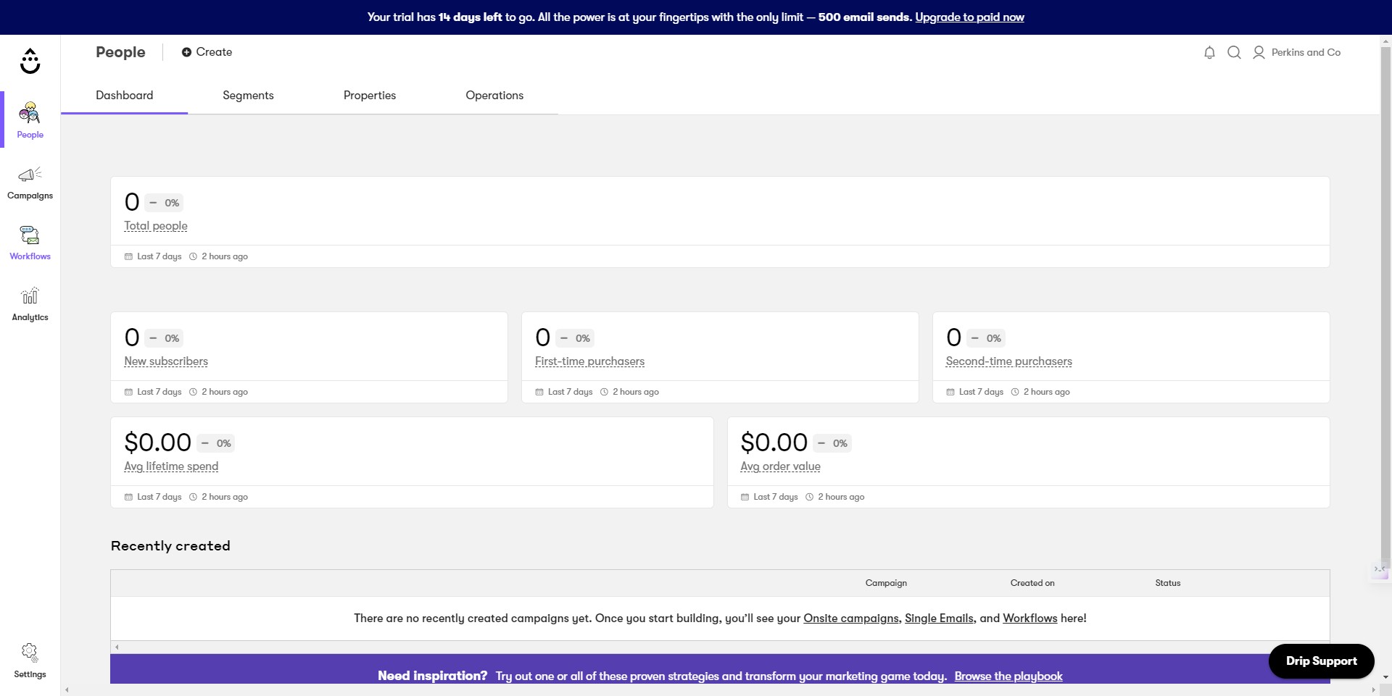This screenshot has height=696, width=1392.
Task: Switch to the Properties tab
Action: pos(370,96)
